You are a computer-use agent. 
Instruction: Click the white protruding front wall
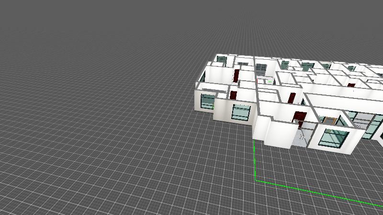pyautogui.click(x=275, y=130)
